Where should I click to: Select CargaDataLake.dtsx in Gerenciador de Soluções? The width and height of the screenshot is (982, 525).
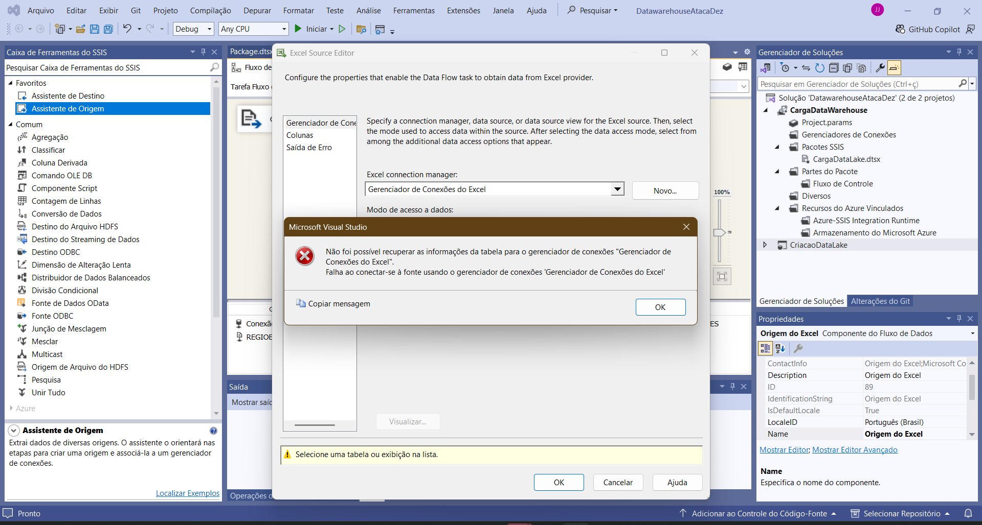click(x=846, y=159)
